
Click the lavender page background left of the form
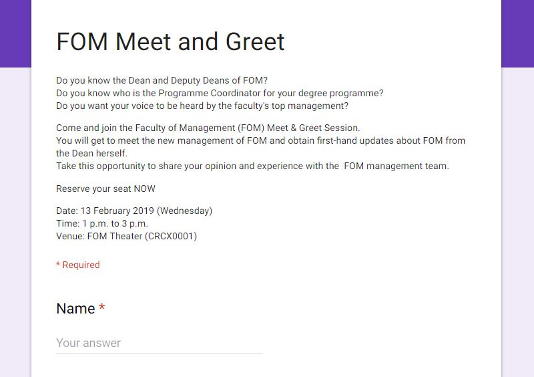pyautogui.click(x=15, y=222)
